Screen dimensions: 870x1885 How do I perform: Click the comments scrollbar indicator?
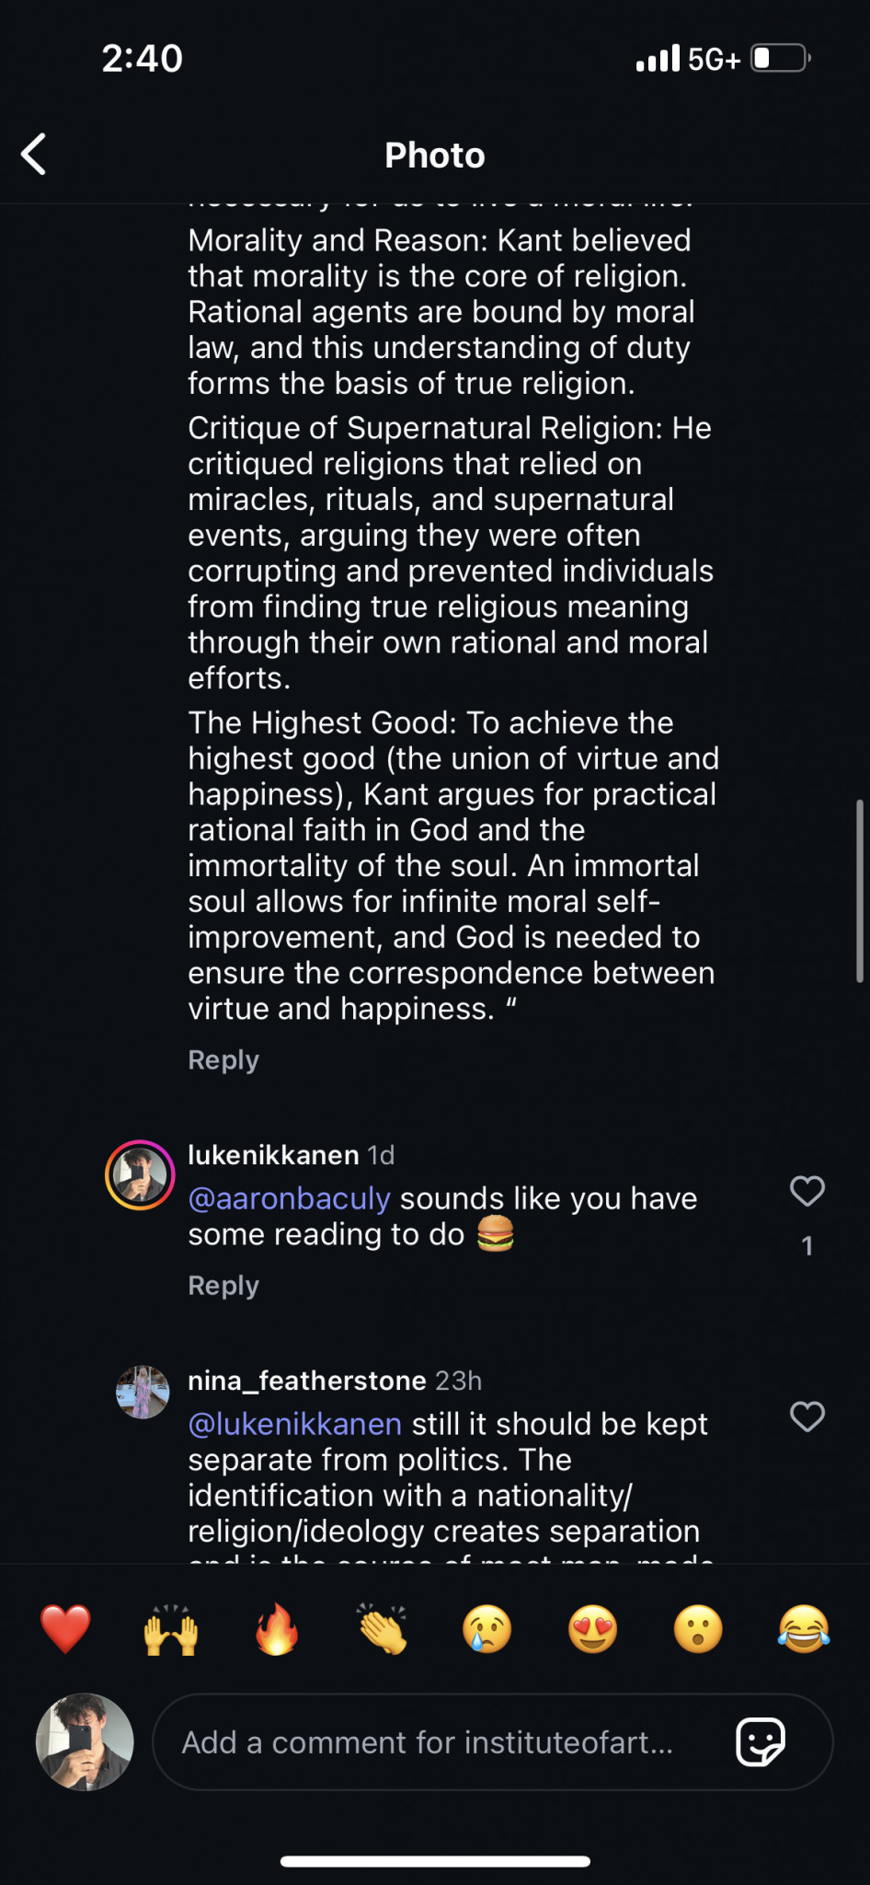point(859,891)
